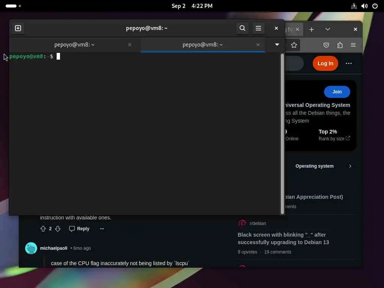Viewport: 384px width, 288px height.
Task: Open comment options ellipsis beside Reply
Action: pyautogui.click(x=102, y=229)
